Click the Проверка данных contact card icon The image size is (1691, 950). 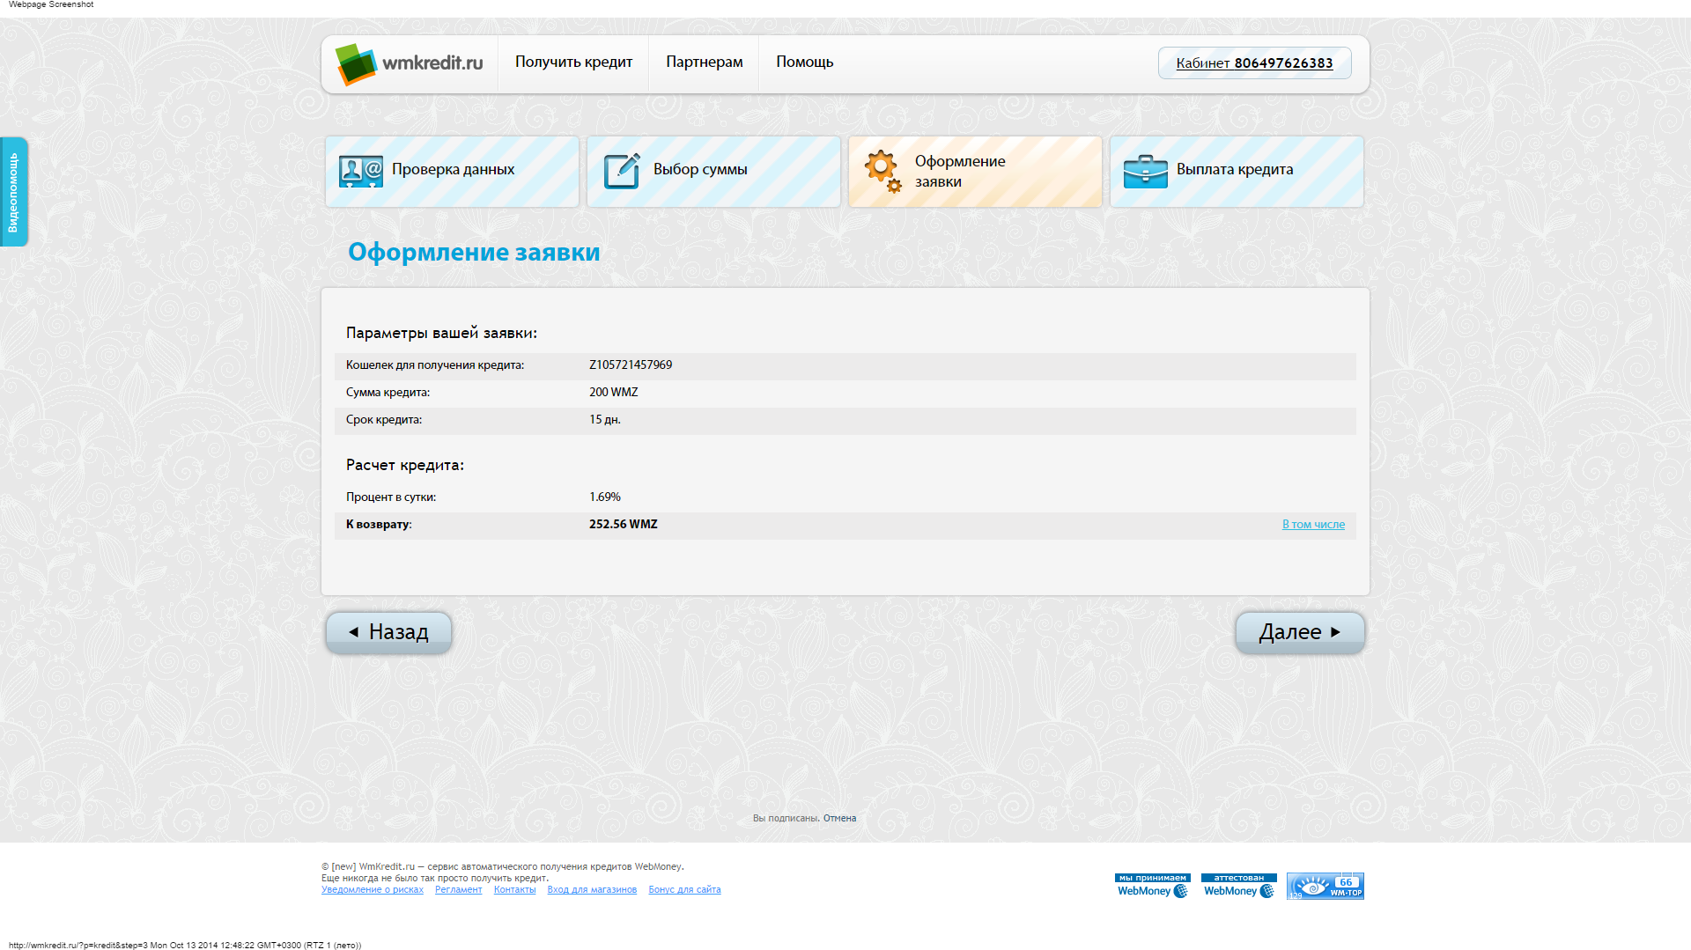tap(360, 172)
